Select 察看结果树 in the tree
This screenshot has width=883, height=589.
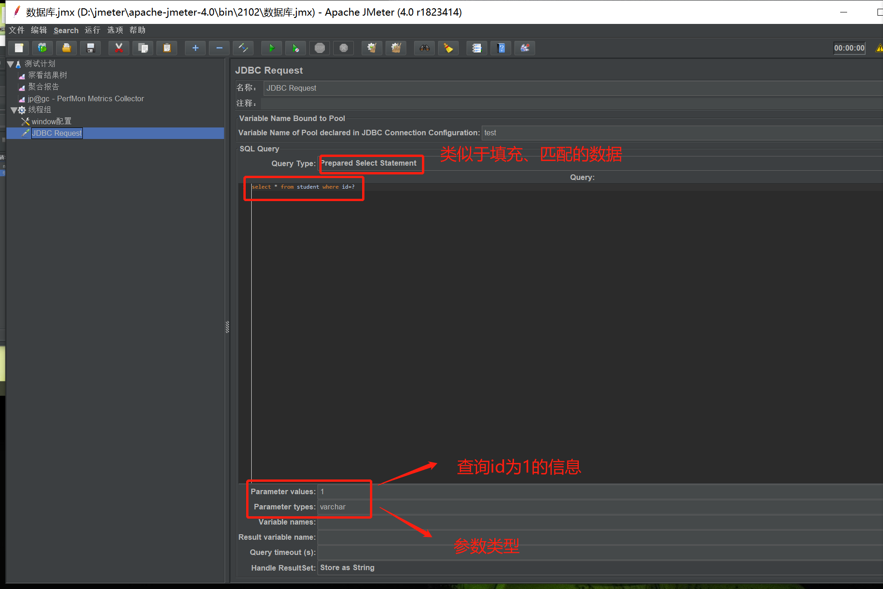[x=47, y=75]
